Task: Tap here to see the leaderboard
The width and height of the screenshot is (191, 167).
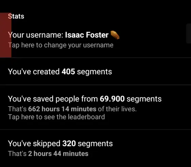Action: tap(56, 117)
